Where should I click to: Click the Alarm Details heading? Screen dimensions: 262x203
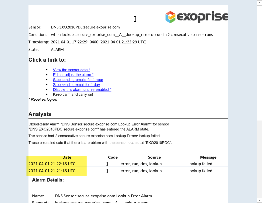tap(48, 180)
